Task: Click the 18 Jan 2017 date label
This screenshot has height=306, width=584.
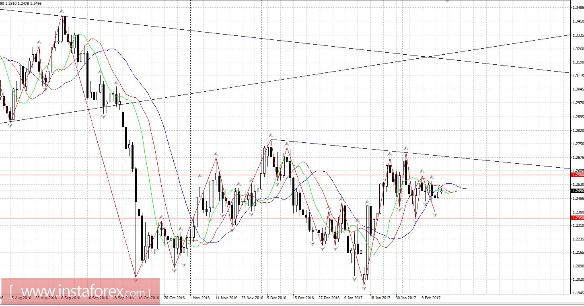Action: pos(379,298)
